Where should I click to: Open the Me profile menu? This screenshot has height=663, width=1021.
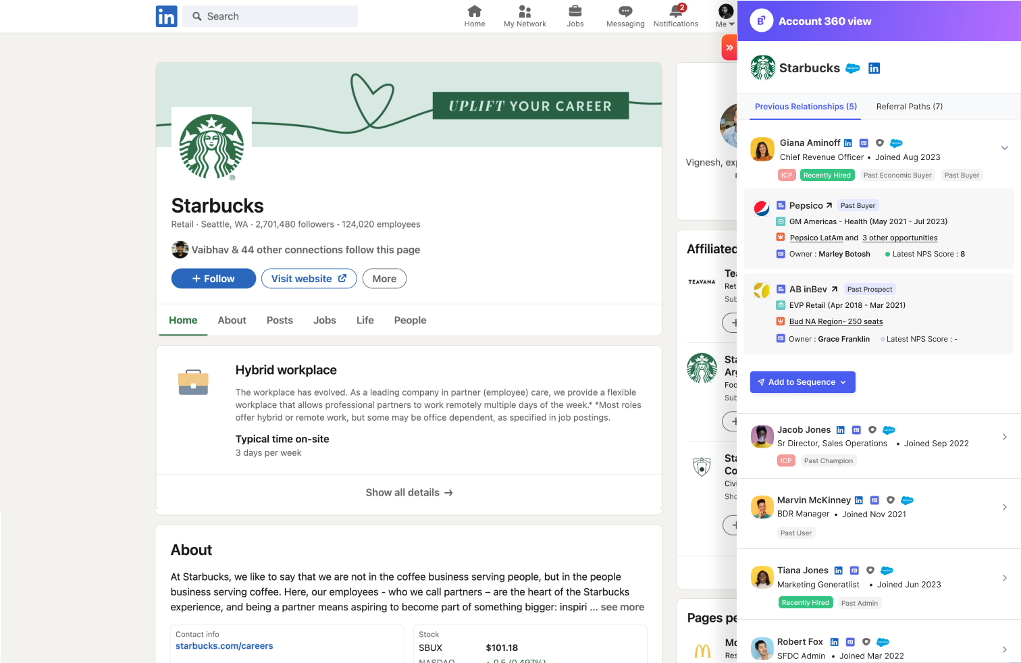coord(725,16)
